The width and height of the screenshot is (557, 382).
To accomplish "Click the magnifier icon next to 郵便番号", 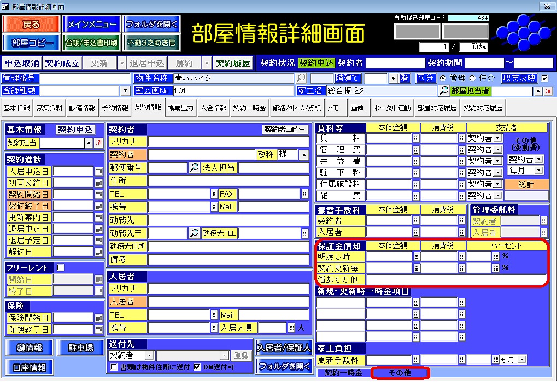I will [x=194, y=168].
